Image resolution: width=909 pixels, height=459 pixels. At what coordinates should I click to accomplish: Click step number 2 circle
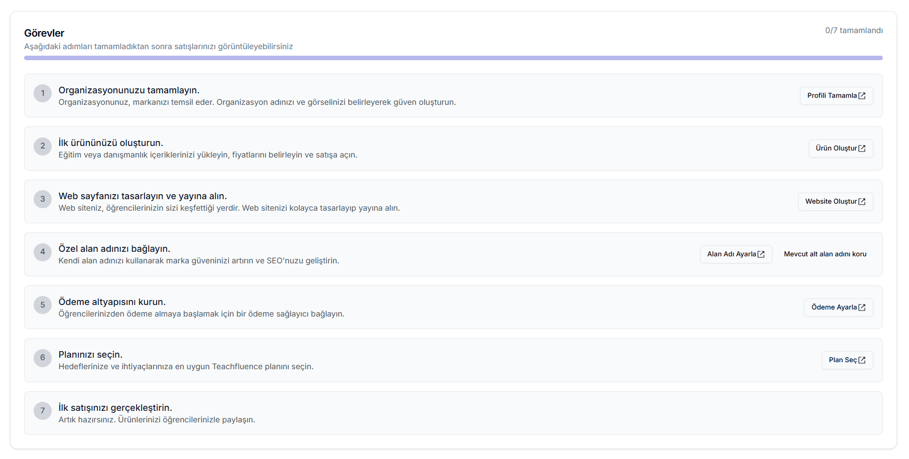pos(43,146)
